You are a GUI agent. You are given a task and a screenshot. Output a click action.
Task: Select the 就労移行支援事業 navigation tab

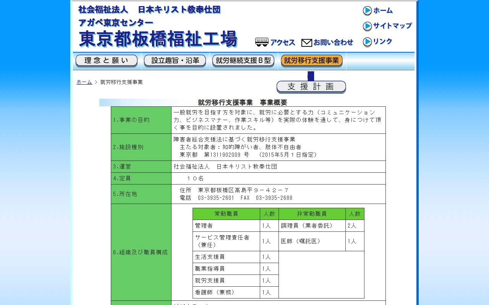tap(312, 61)
